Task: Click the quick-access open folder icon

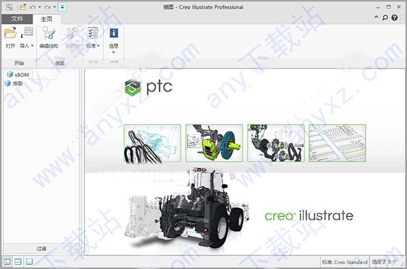Action: point(23,7)
